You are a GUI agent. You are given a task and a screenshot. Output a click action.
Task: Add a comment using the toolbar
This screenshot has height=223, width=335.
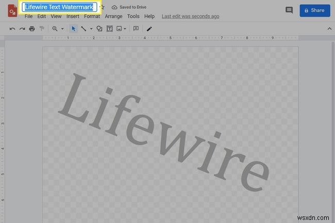coord(136,29)
